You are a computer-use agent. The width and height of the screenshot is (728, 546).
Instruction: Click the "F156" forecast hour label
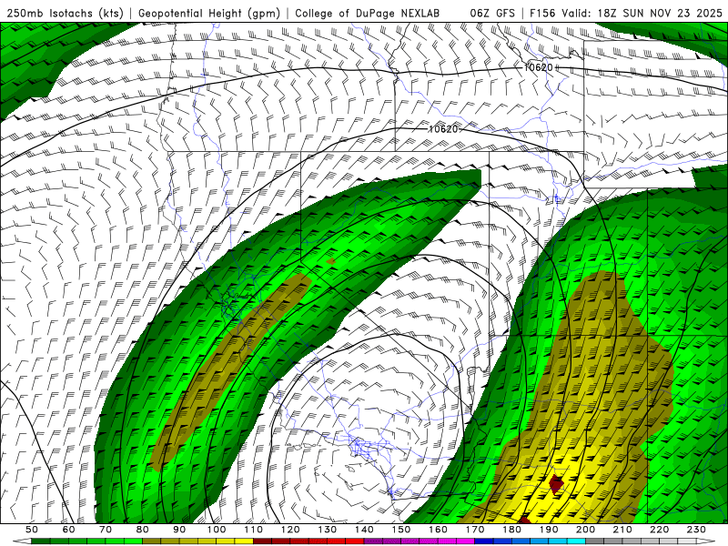click(542, 14)
